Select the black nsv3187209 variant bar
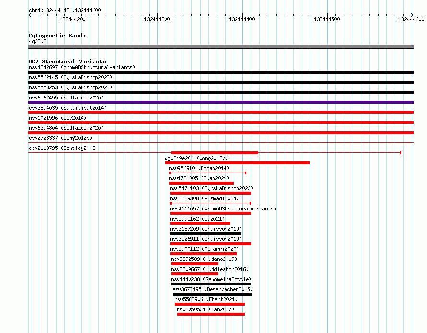 (x=206, y=234)
